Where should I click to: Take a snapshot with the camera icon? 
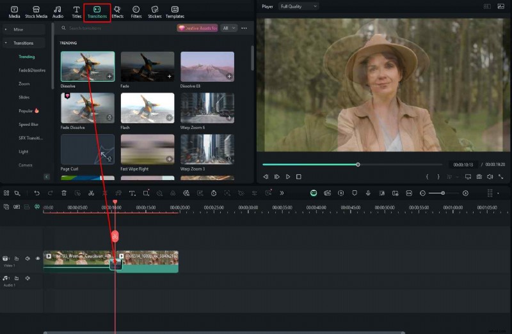point(479,177)
